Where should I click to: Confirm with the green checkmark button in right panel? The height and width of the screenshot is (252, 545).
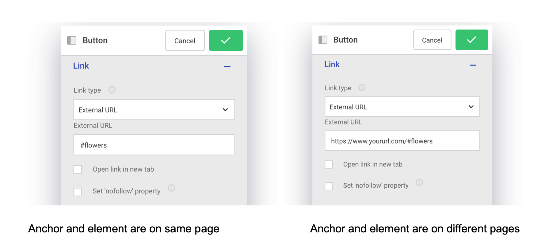tap(471, 40)
